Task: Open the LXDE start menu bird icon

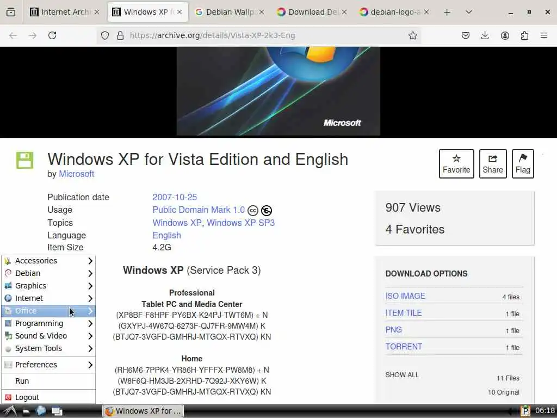Action: pos(10,411)
